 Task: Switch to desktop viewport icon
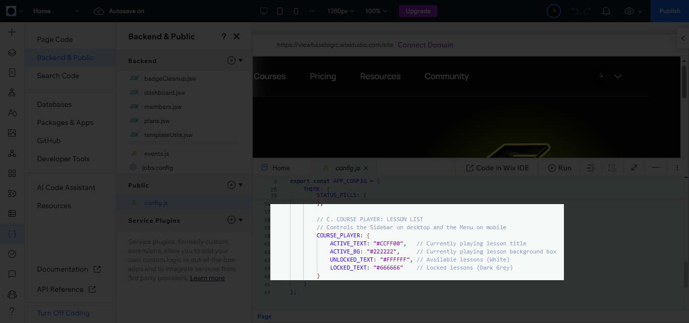pyautogui.click(x=263, y=11)
